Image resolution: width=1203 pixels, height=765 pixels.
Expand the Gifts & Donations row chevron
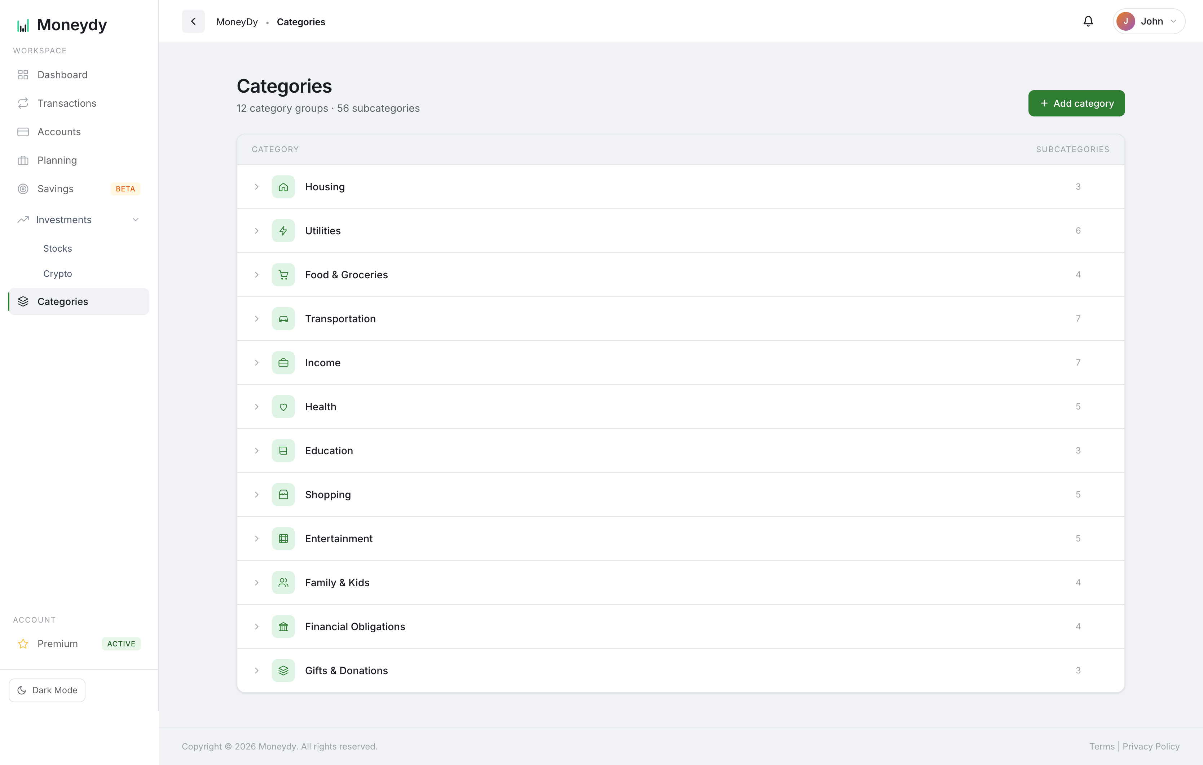pos(256,670)
